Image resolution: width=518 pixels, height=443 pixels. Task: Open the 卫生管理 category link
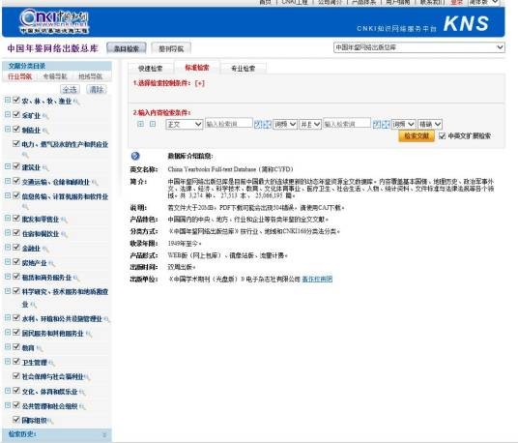point(35,363)
